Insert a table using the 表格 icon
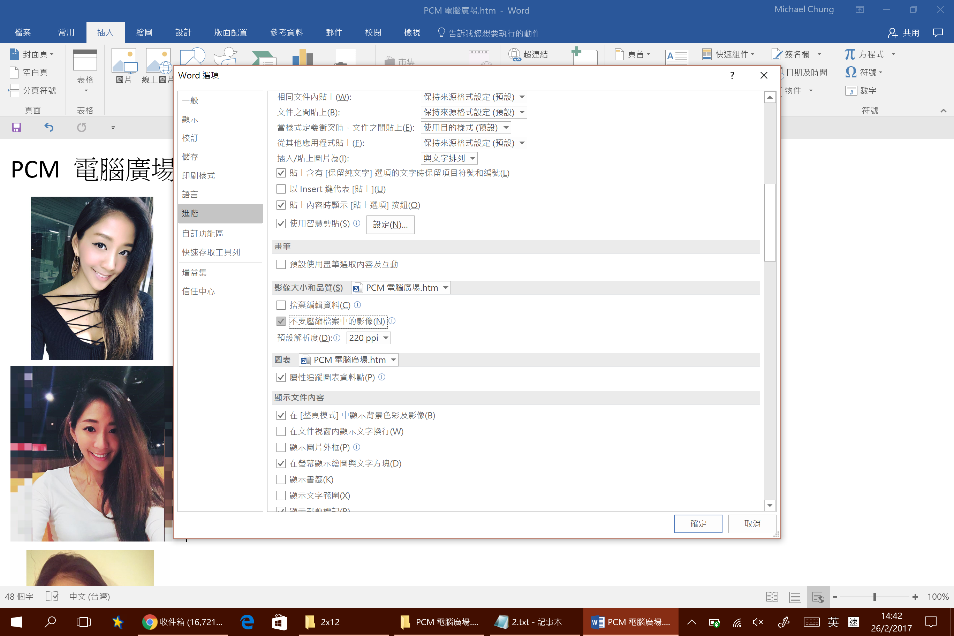The image size is (954, 636). pos(85,61)
